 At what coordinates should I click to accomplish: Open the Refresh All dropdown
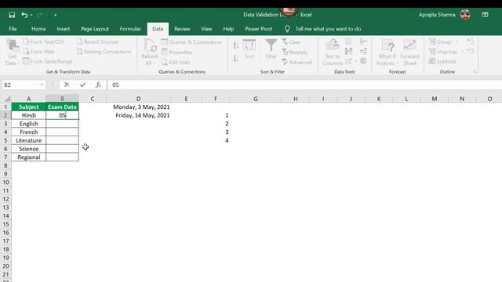coord(150,52)
